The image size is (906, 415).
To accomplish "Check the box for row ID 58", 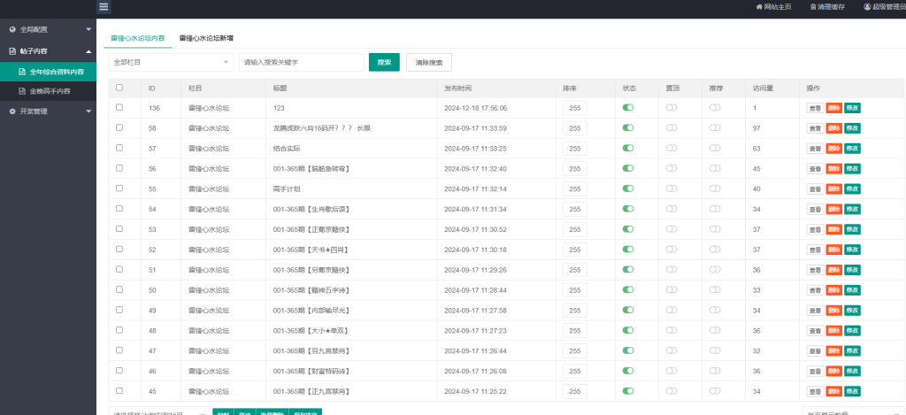I will [x=119, y=127].
